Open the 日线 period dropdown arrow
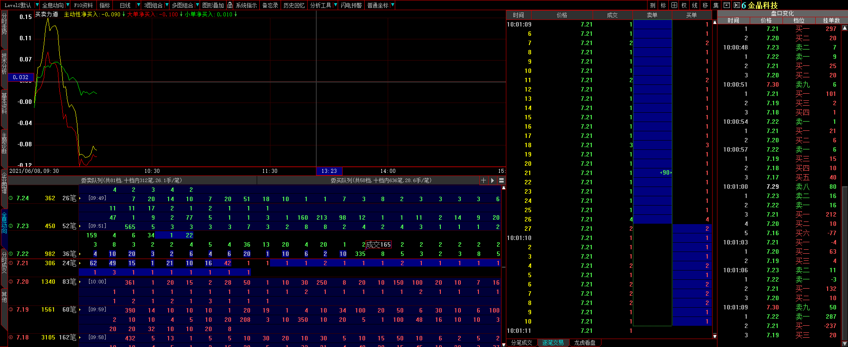Viewport: 848px width, 347px height. [x=138, y=5]
